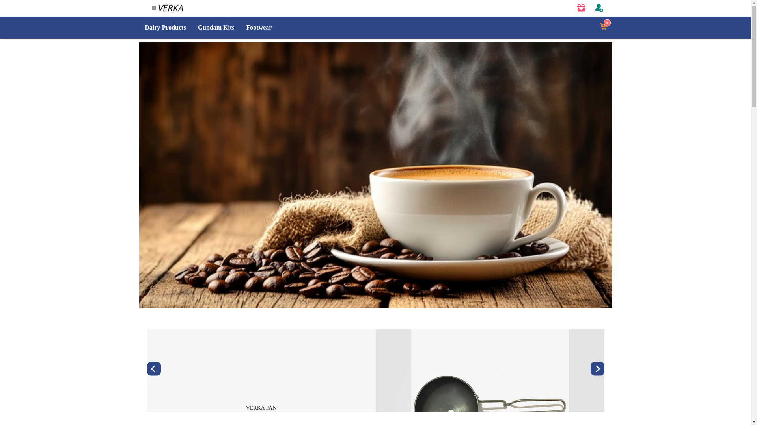Open the Verka logo home link
Image resolution: width=757 pixels, height=425 pixels.
167,8
